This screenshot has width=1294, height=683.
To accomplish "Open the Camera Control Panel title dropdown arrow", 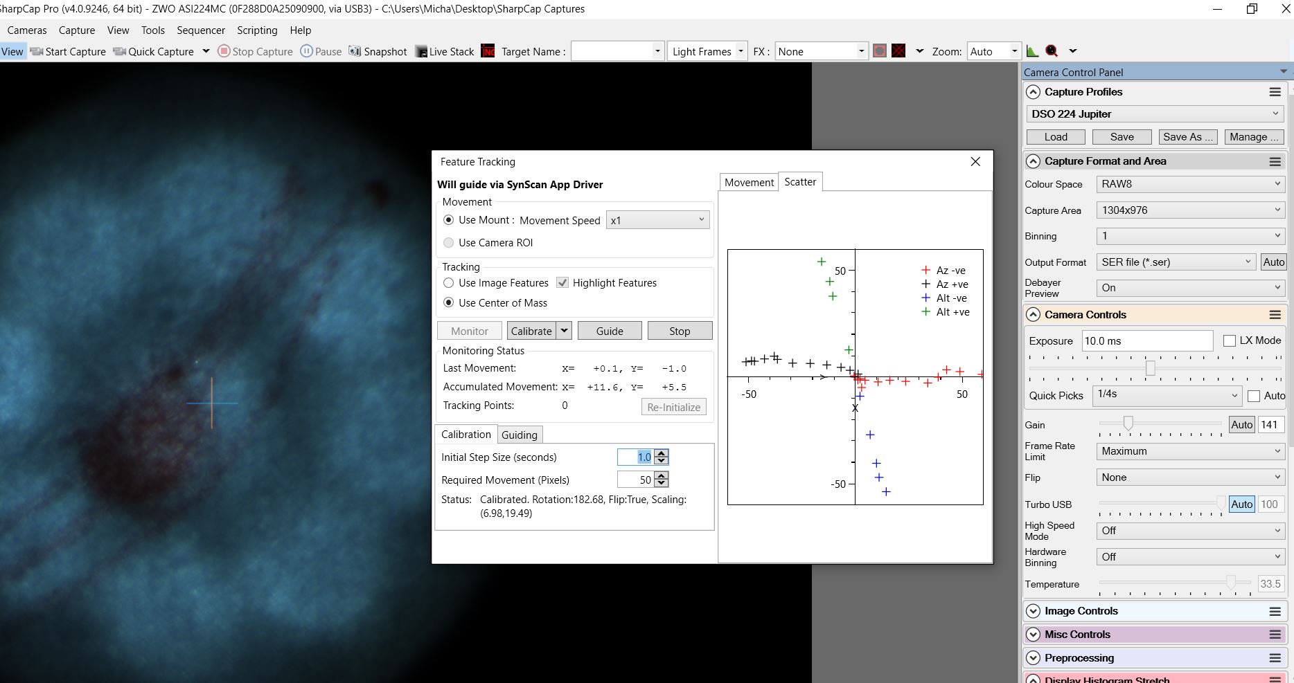I will (x=1283, y=71).
